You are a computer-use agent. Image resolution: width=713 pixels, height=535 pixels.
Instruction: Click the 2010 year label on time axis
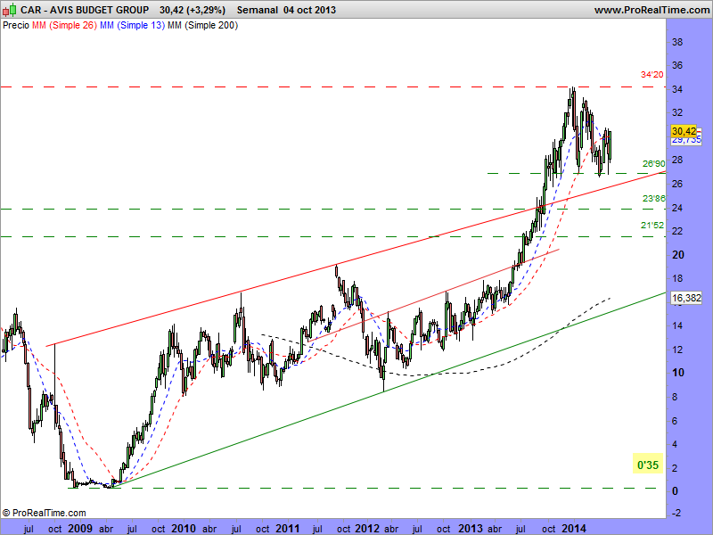coord(184,529)
